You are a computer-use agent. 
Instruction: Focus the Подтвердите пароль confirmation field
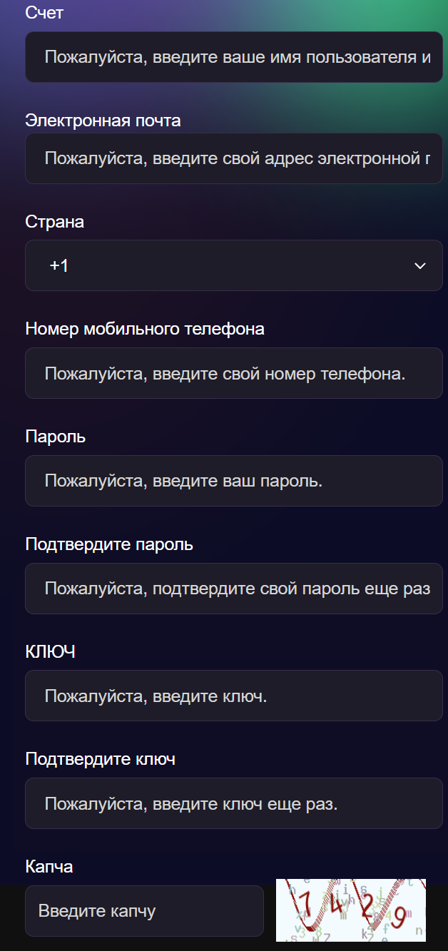[x=233, y=589]
